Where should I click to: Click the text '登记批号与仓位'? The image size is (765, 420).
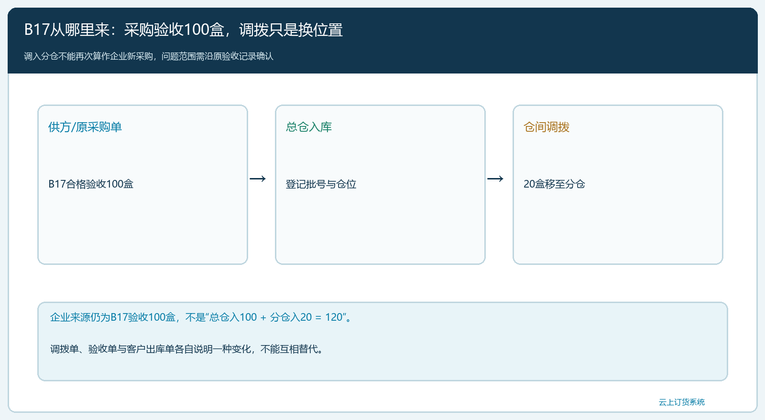point(321,184)
